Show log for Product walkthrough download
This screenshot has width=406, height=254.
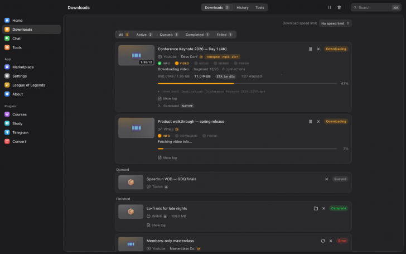point(167,158)
